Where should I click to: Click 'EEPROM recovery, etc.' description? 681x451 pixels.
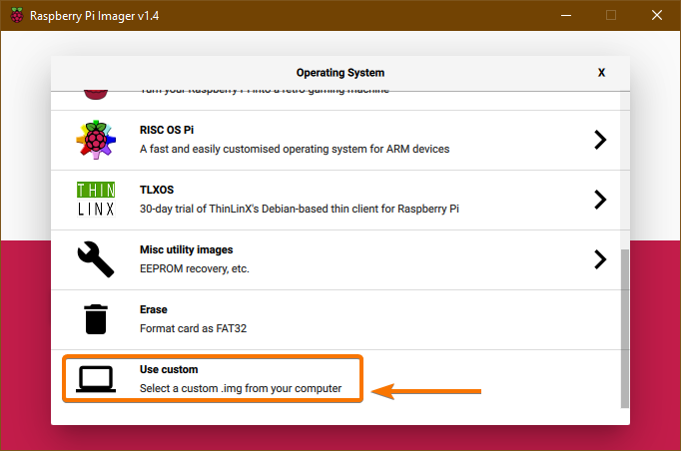[x=195, y=268]
